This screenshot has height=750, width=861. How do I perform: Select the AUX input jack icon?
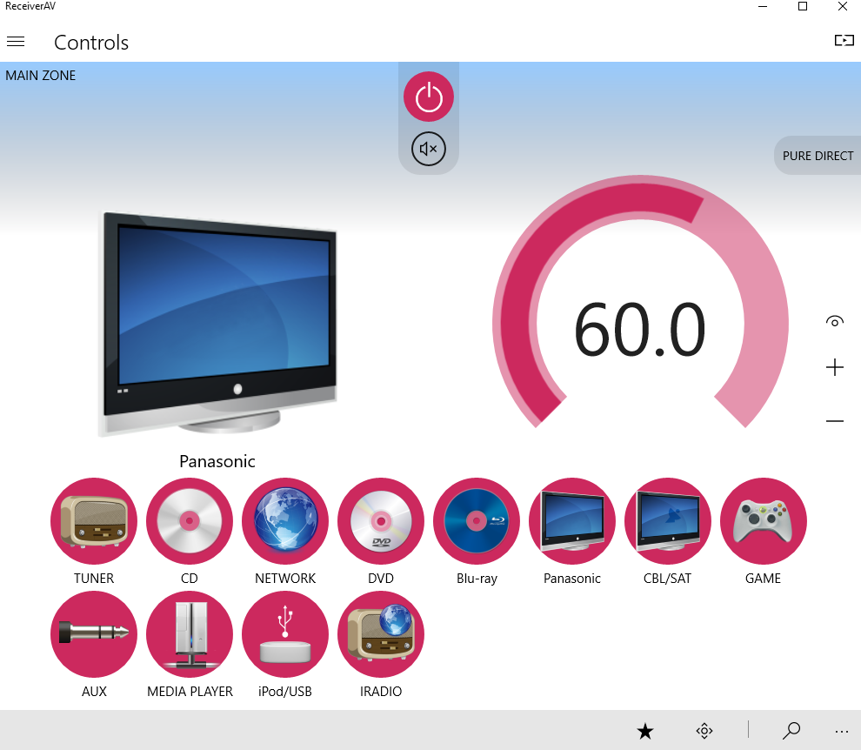pyautogui.click(x=94, y=634)
